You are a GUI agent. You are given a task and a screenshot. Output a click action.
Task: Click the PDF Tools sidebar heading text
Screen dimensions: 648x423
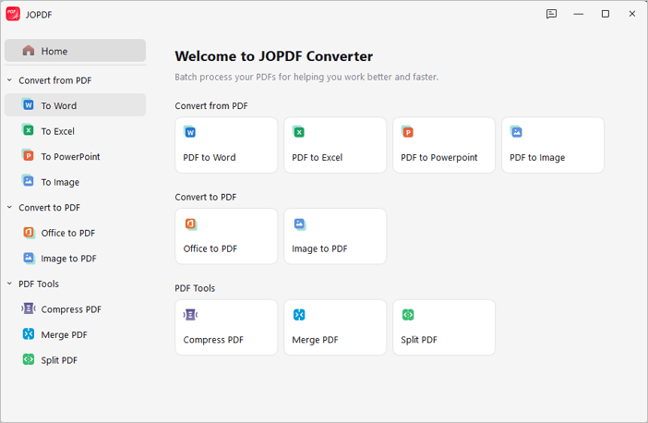tap(39, 284)
